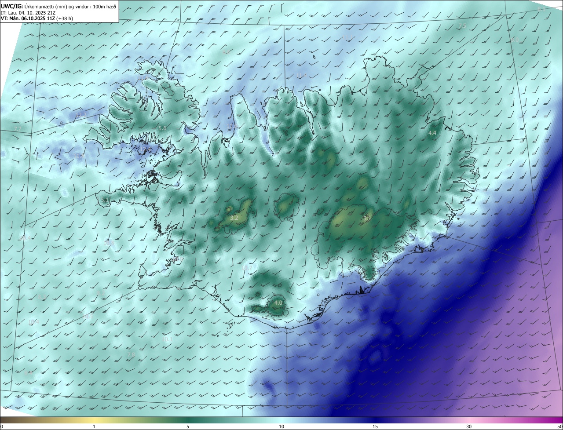Click the '0' tick on the color scale
The height and width of the screenshot is (430, 563).
(2, 426)
